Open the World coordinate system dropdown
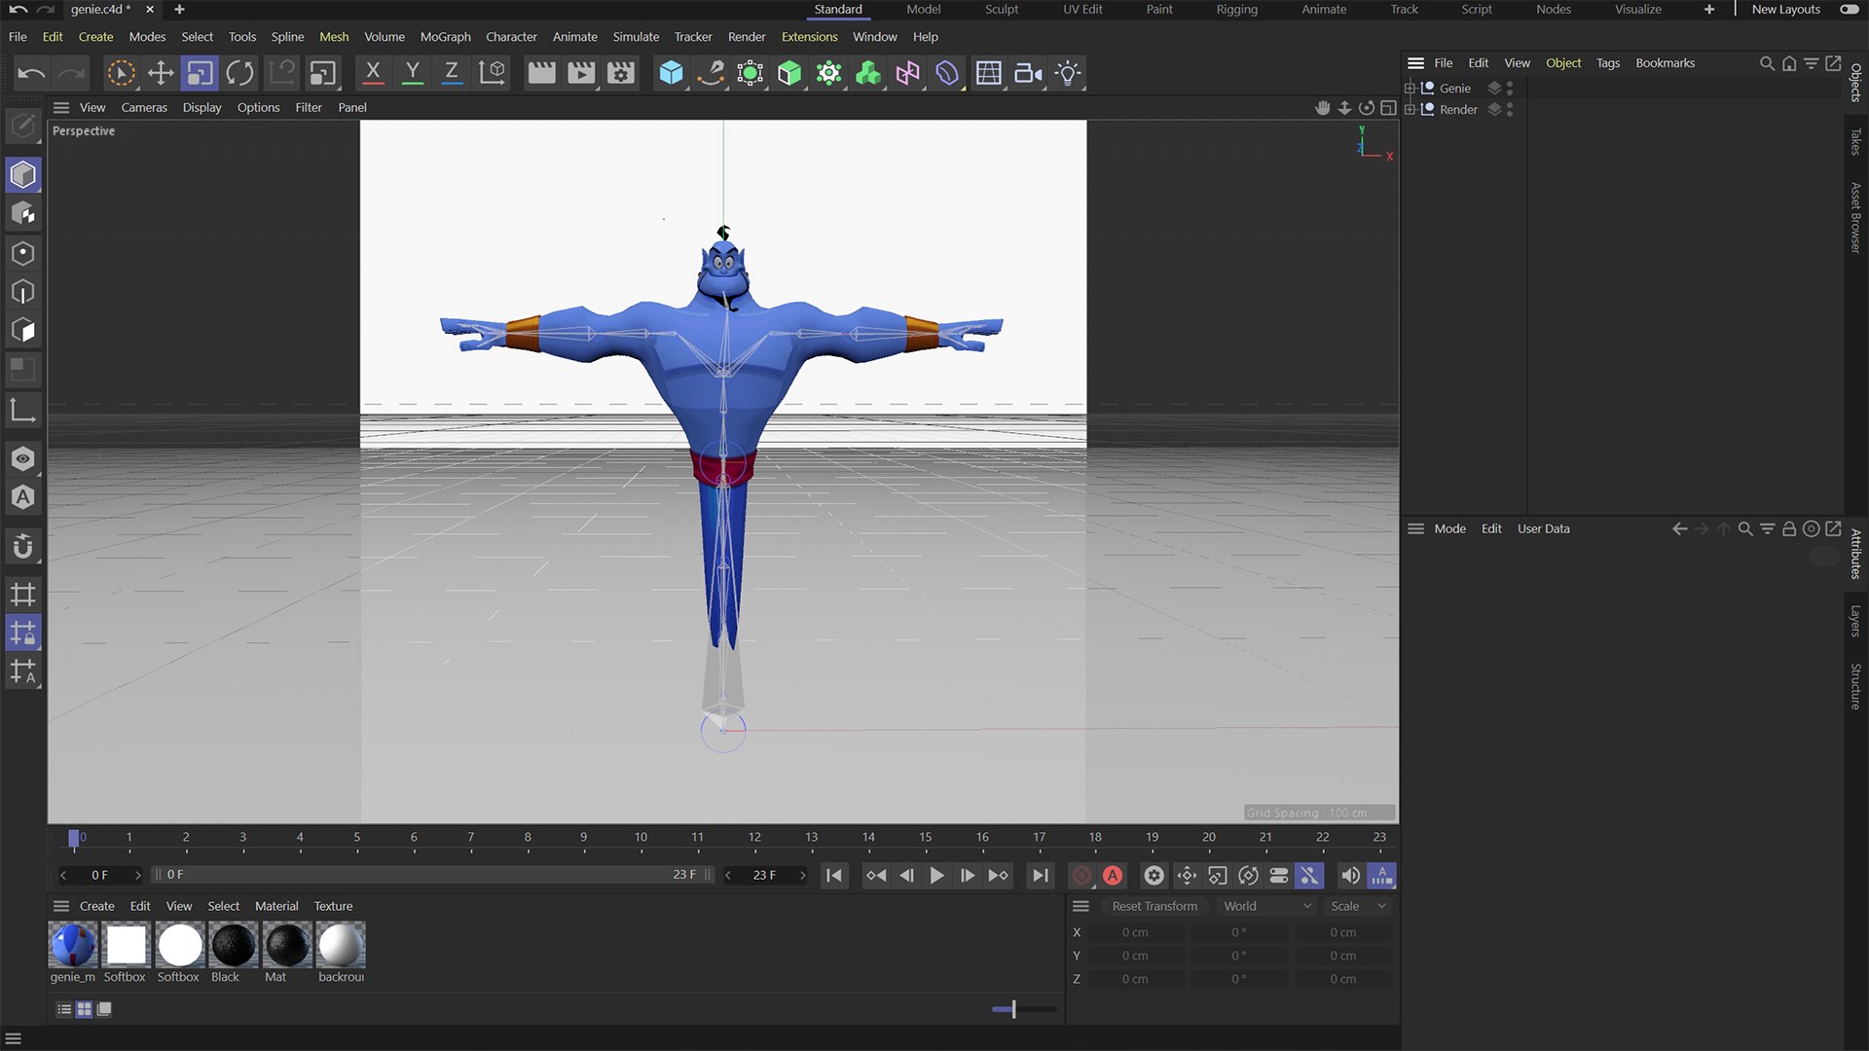 point(1267,906)
